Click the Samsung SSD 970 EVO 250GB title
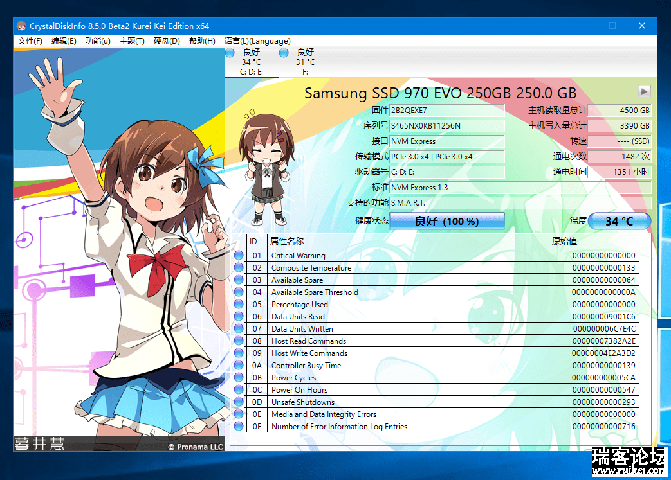 point(440,93)
